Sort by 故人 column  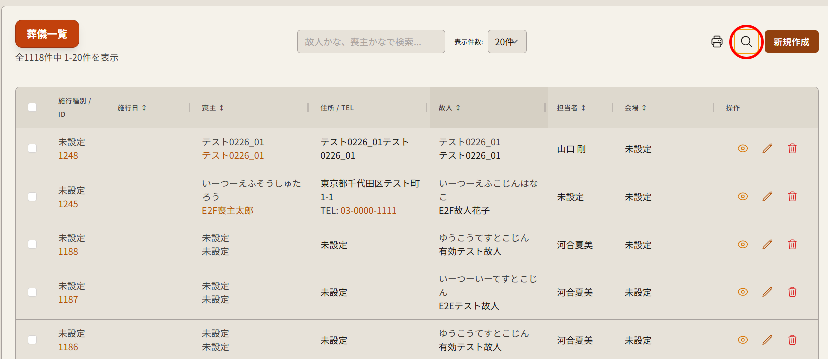coord(449,108)
